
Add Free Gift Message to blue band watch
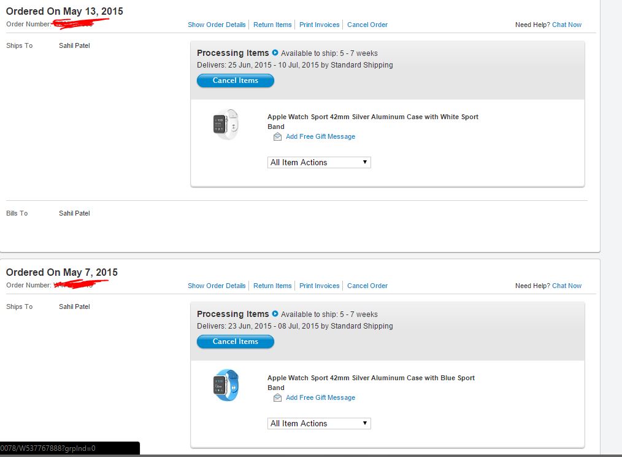point(321,398)
